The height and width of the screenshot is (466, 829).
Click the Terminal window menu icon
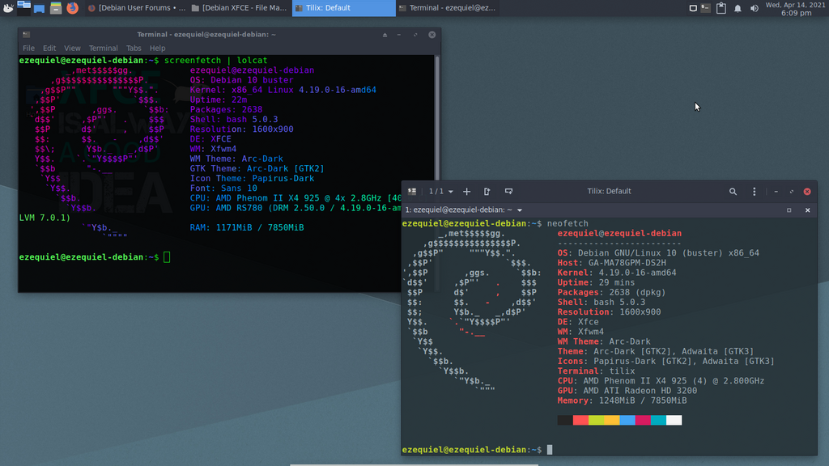coord(27,34)
